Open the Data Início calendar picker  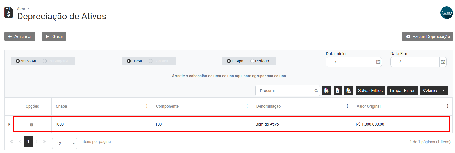click(x=378, y=62)
